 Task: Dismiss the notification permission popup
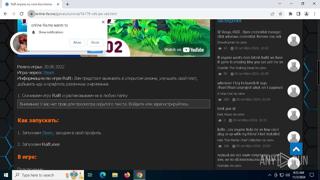pos(103,22)
